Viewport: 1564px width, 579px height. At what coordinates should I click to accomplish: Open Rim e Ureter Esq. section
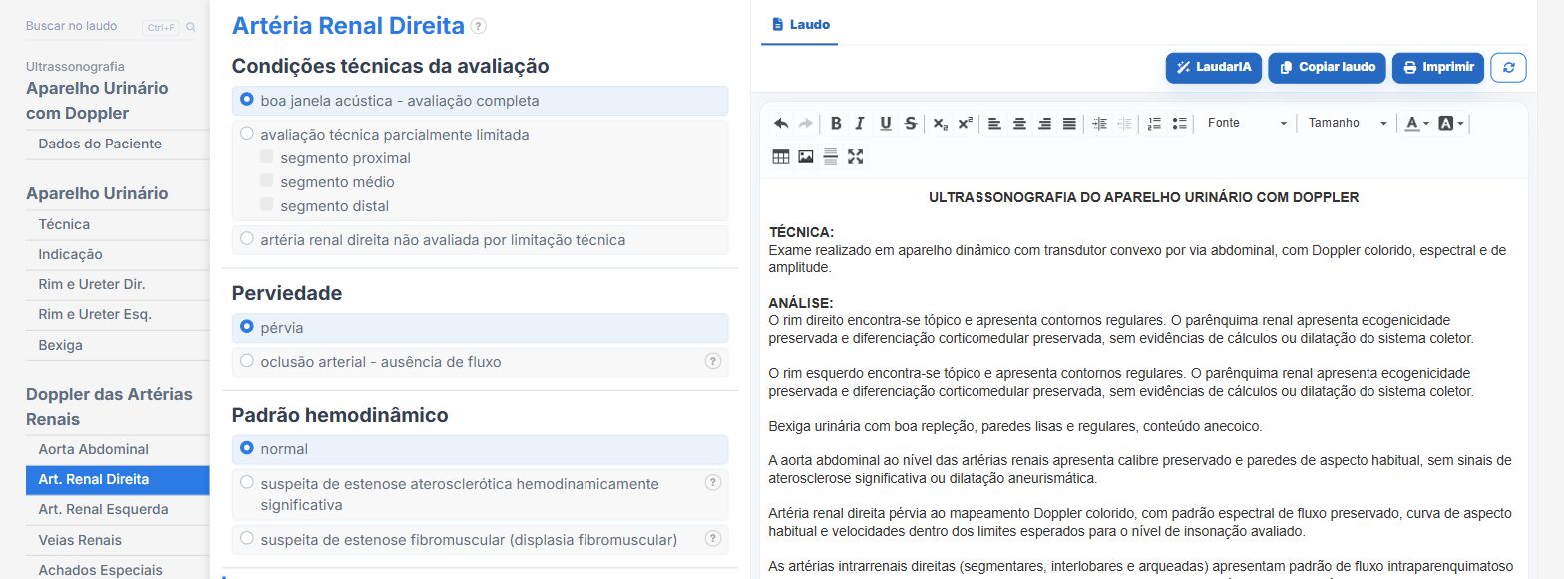tap(118, 314)
